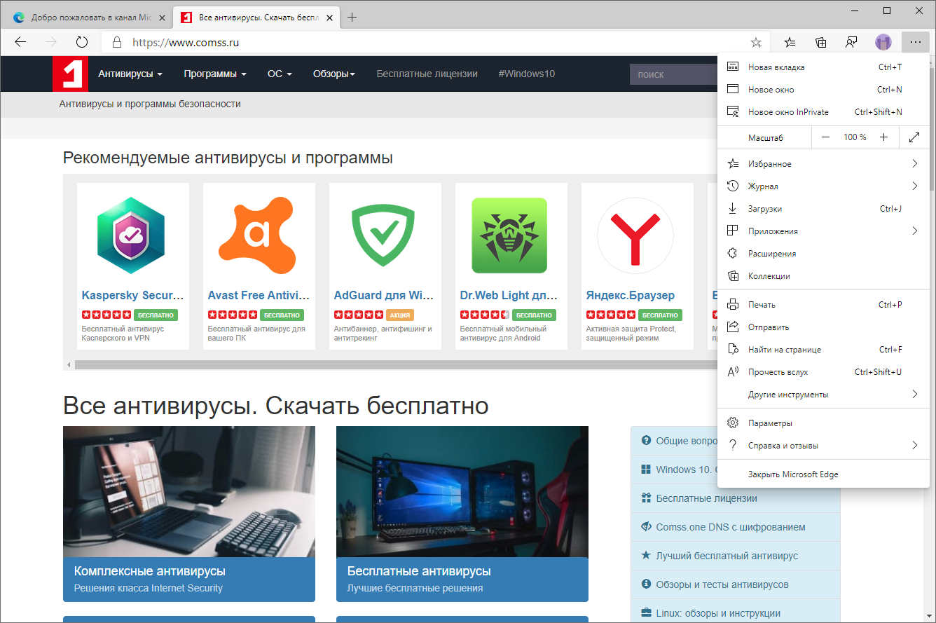The width and height of the screenshot is (936, 623).
Task: Open 'AdGuard для Wi...' title link
Action: click(385, 296)
